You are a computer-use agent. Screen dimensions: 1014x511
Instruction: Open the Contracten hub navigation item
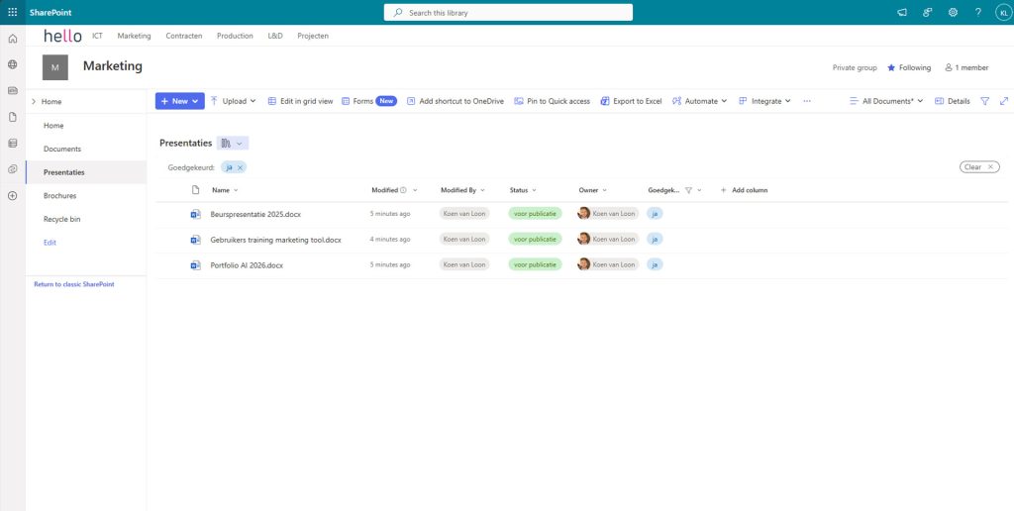pyautogui.click(x=183, y=37)
